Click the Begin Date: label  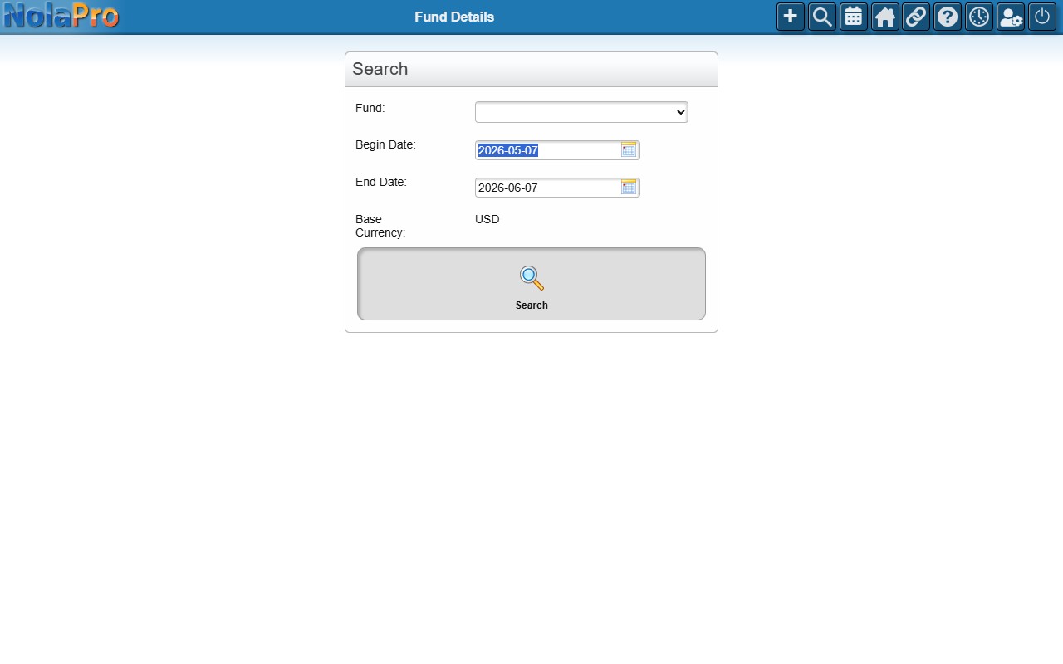click(x=385, y=144)
